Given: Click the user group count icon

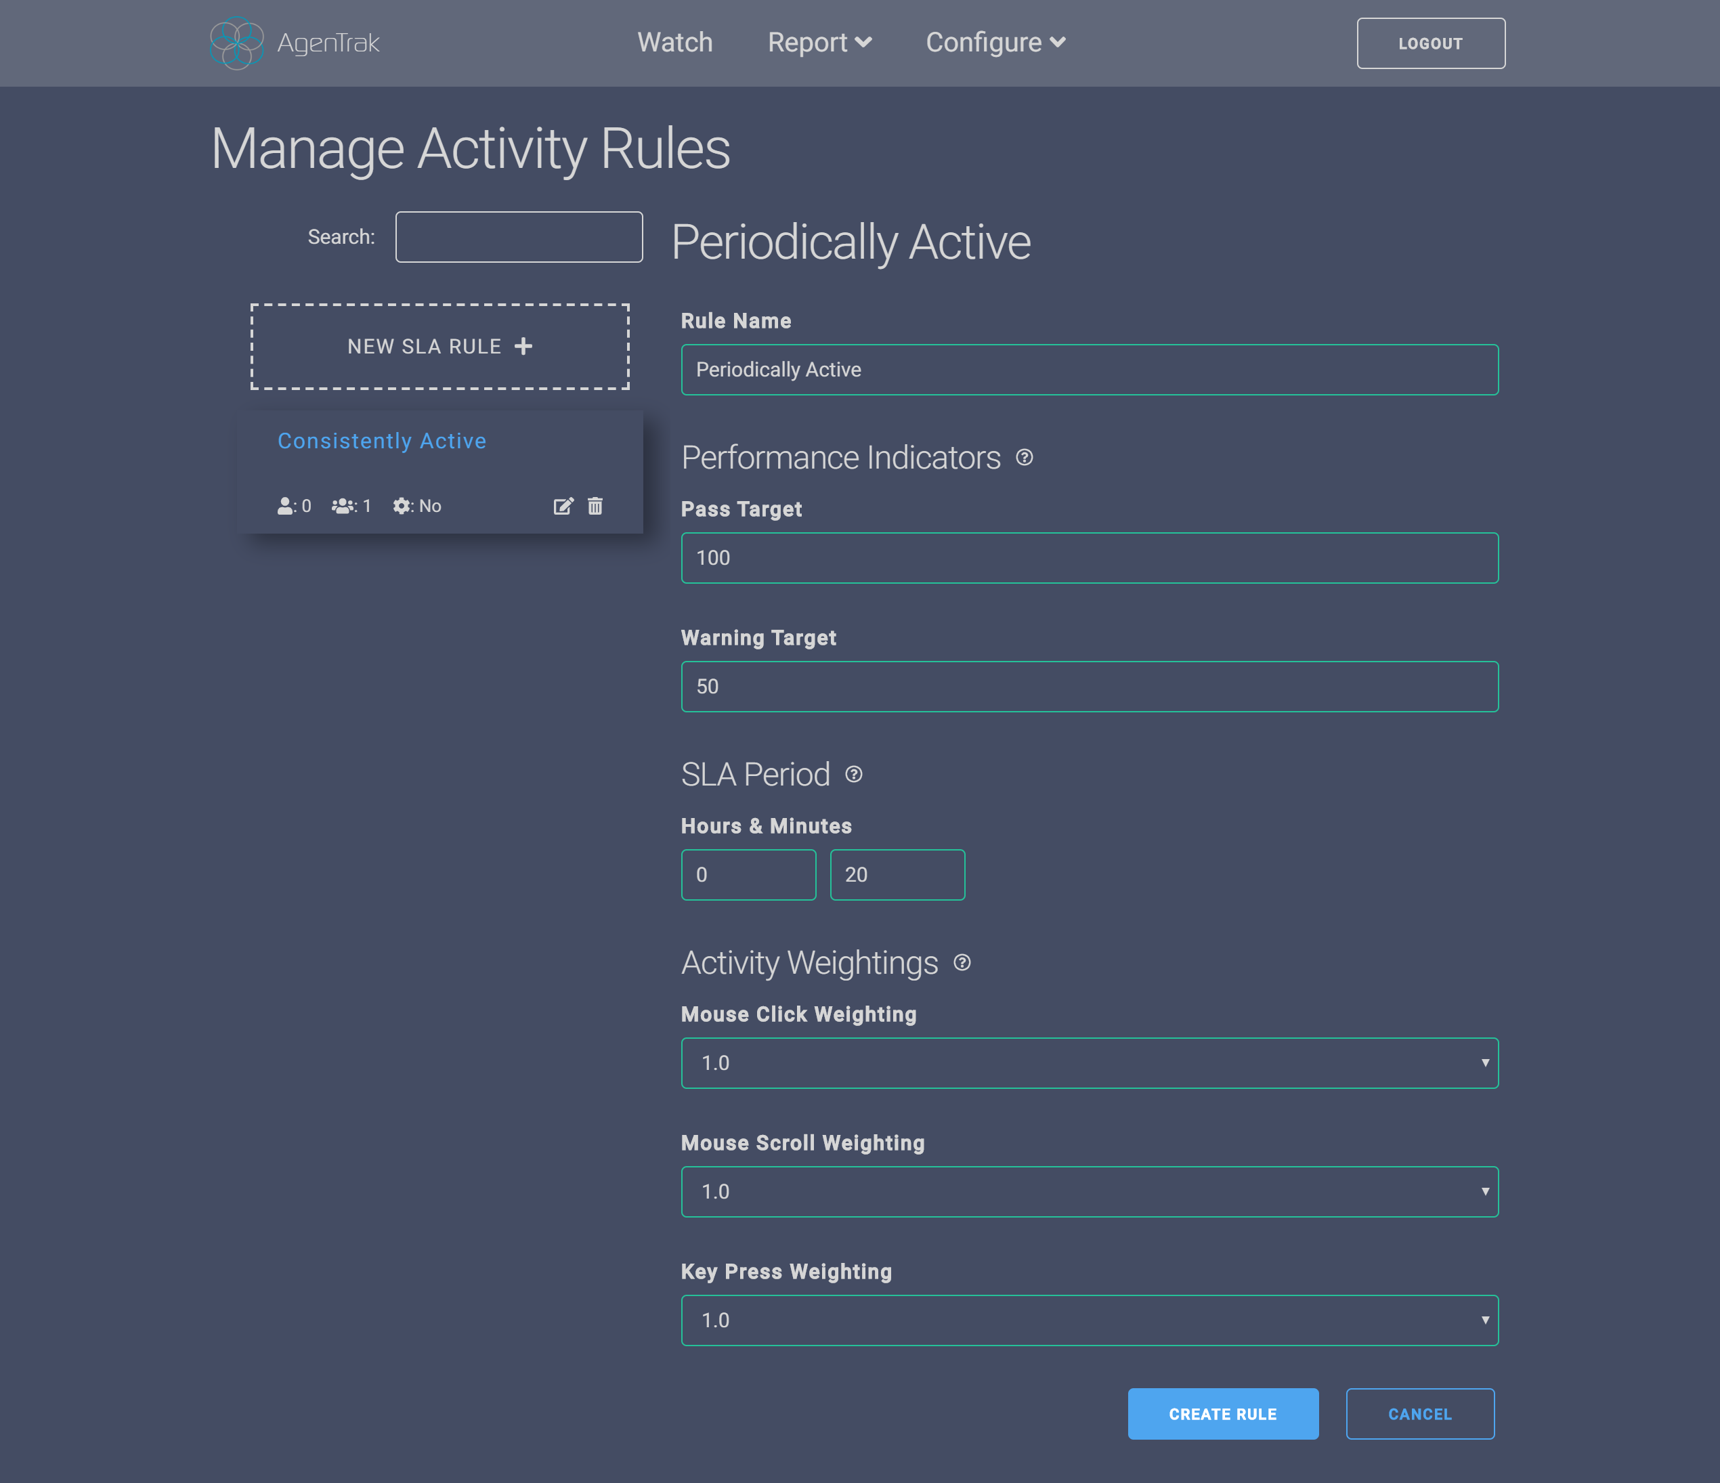Looking at the screenshot, I should [x=343, y=506].
